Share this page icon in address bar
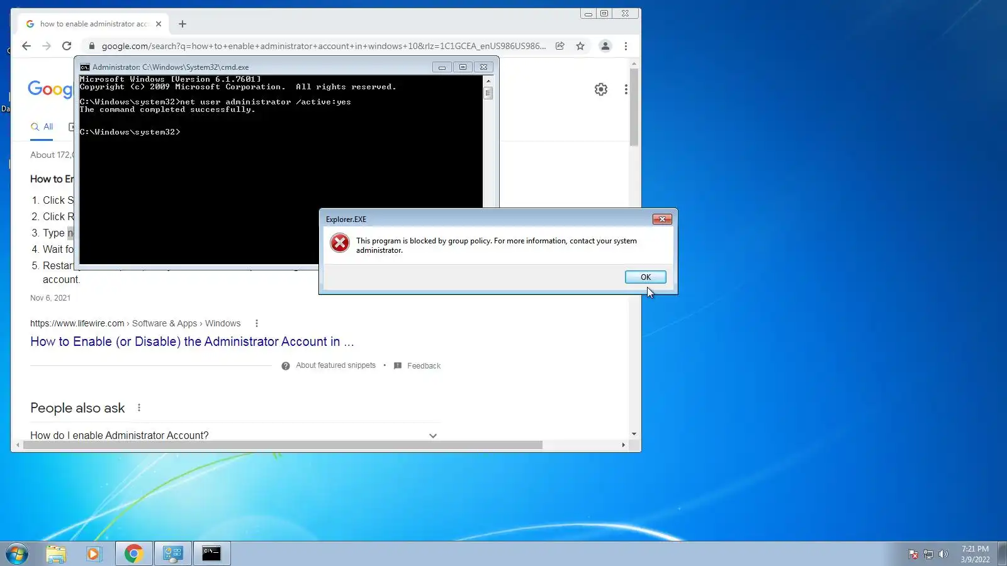 coord(560,46)
